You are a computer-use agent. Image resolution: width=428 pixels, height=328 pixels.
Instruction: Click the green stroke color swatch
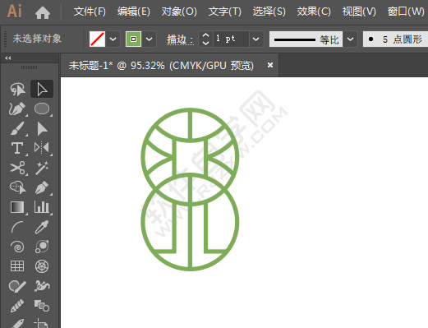(133, 39)
